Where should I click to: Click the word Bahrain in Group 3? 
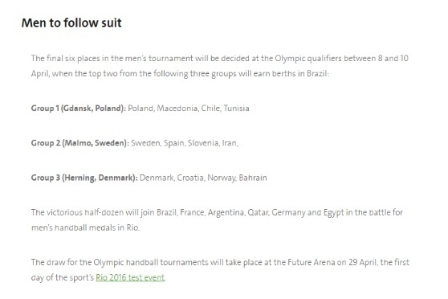click(253, 178)
